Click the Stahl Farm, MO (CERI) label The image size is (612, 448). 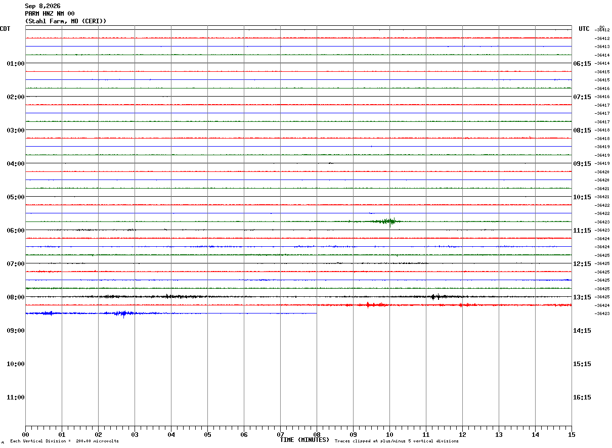point(66,21)
